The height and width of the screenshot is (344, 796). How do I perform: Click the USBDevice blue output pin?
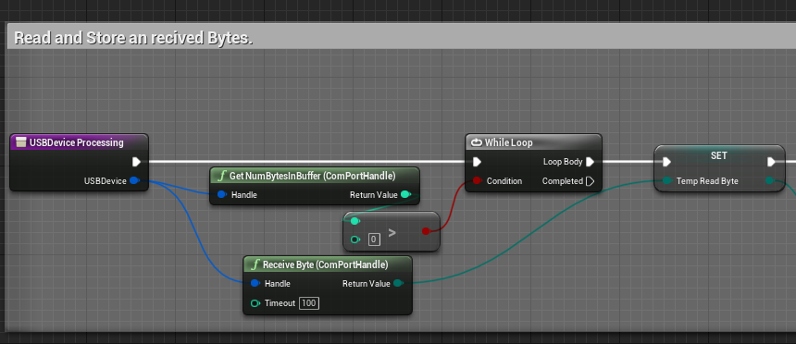point(134,180)
